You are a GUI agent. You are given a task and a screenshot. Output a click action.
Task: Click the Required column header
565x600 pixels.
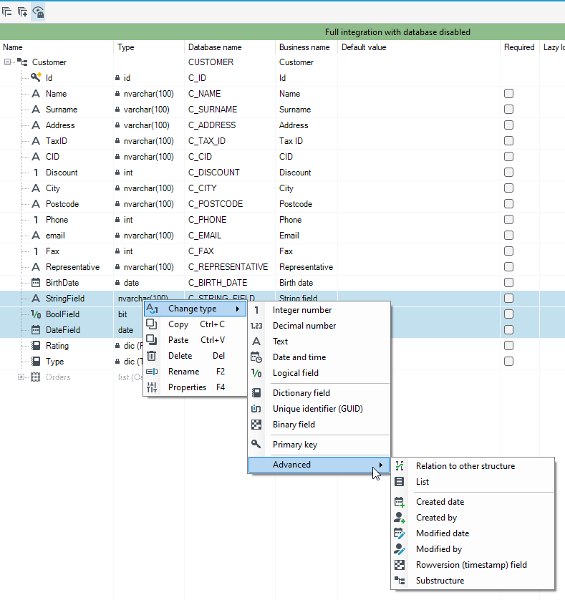[x=519, y=47]
